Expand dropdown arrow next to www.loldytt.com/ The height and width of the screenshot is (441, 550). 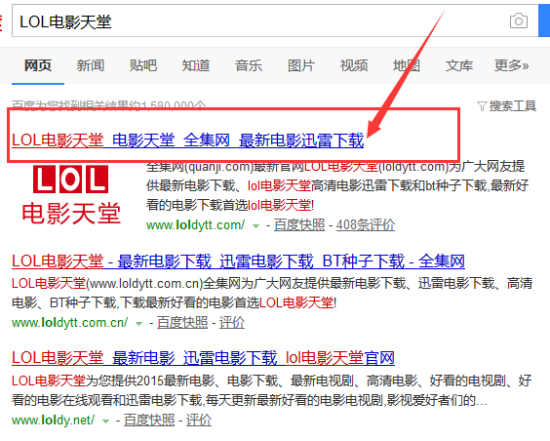256,226
